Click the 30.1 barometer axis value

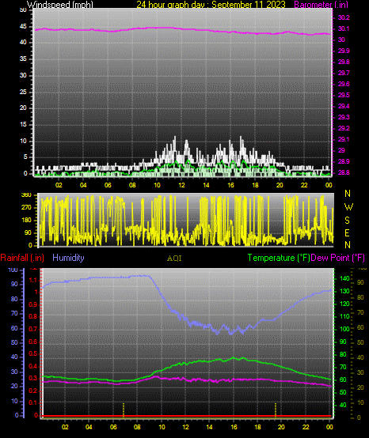[344, 28]
